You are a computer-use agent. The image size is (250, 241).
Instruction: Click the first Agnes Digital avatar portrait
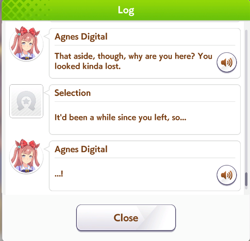[26, 44]
